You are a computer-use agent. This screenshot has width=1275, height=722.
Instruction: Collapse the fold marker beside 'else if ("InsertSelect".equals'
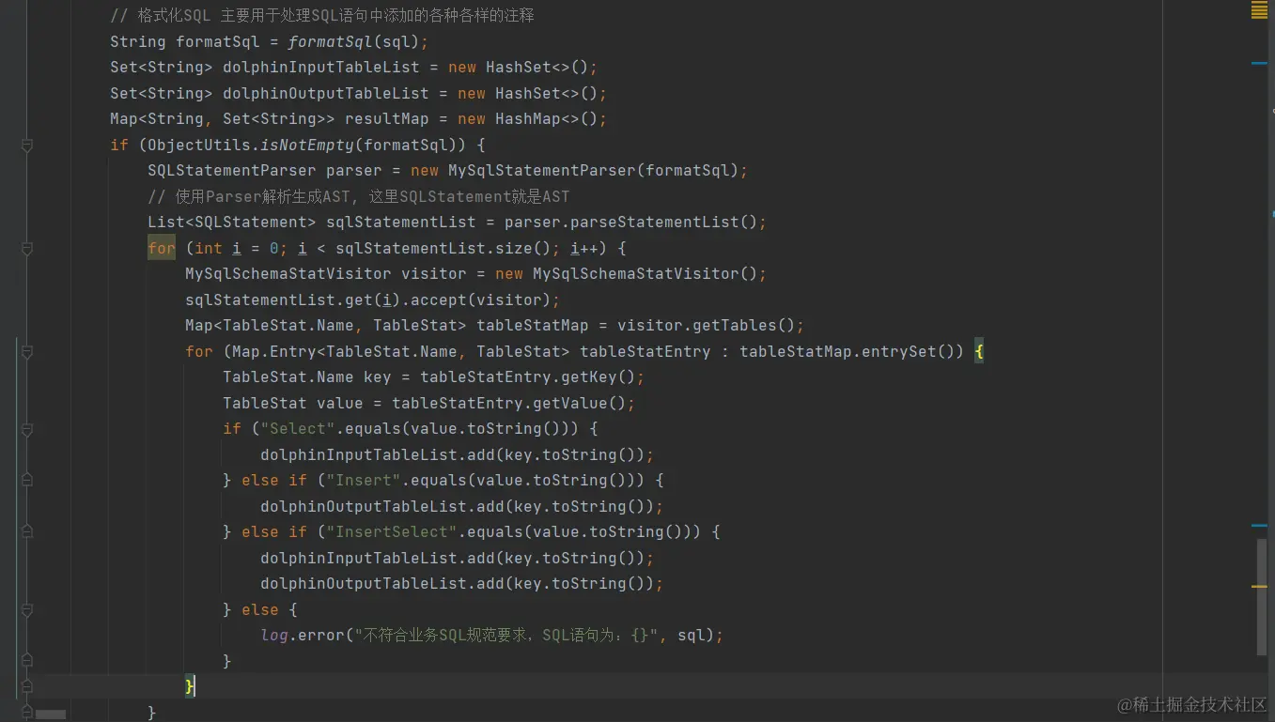[x=26, y=532]
